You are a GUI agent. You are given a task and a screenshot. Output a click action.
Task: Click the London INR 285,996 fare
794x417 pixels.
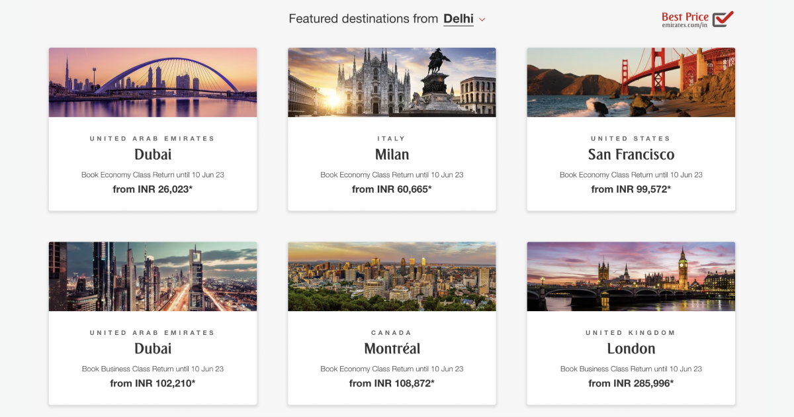coord(631,383)
